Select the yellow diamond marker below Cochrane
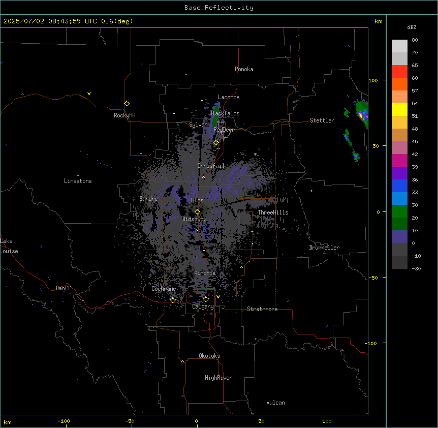 coord(173,300)
